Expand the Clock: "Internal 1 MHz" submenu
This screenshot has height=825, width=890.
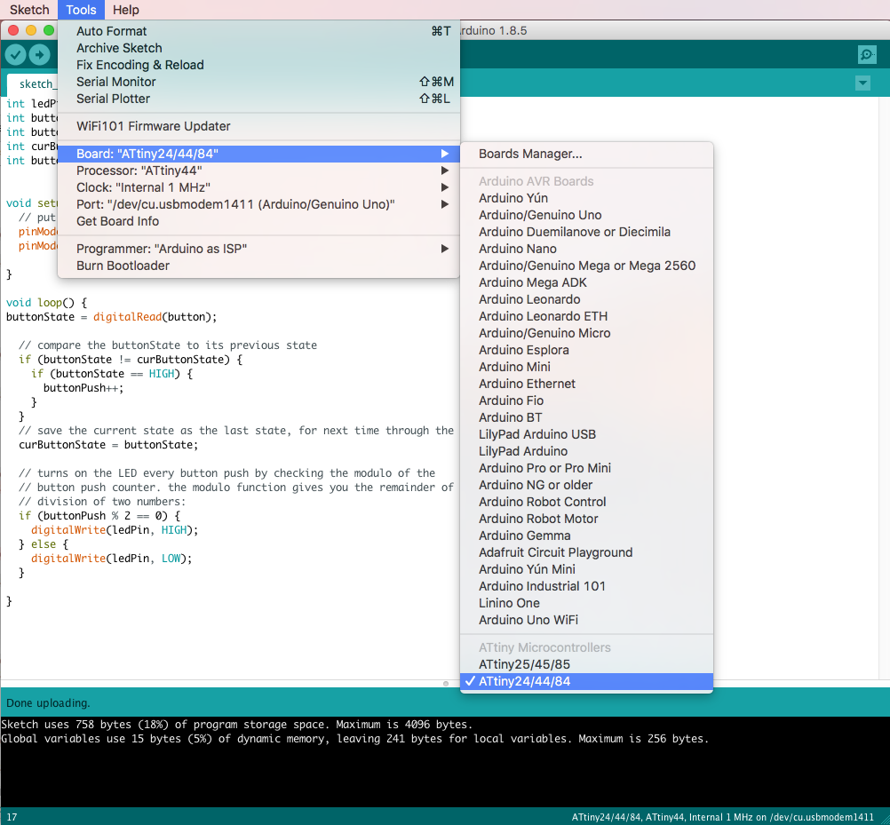tap(258, 187)
